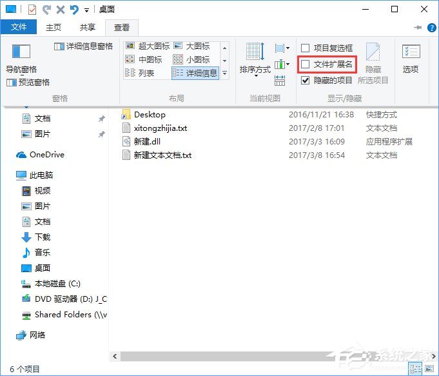Open 下载 (Downloads) folder

pos(36,237)
